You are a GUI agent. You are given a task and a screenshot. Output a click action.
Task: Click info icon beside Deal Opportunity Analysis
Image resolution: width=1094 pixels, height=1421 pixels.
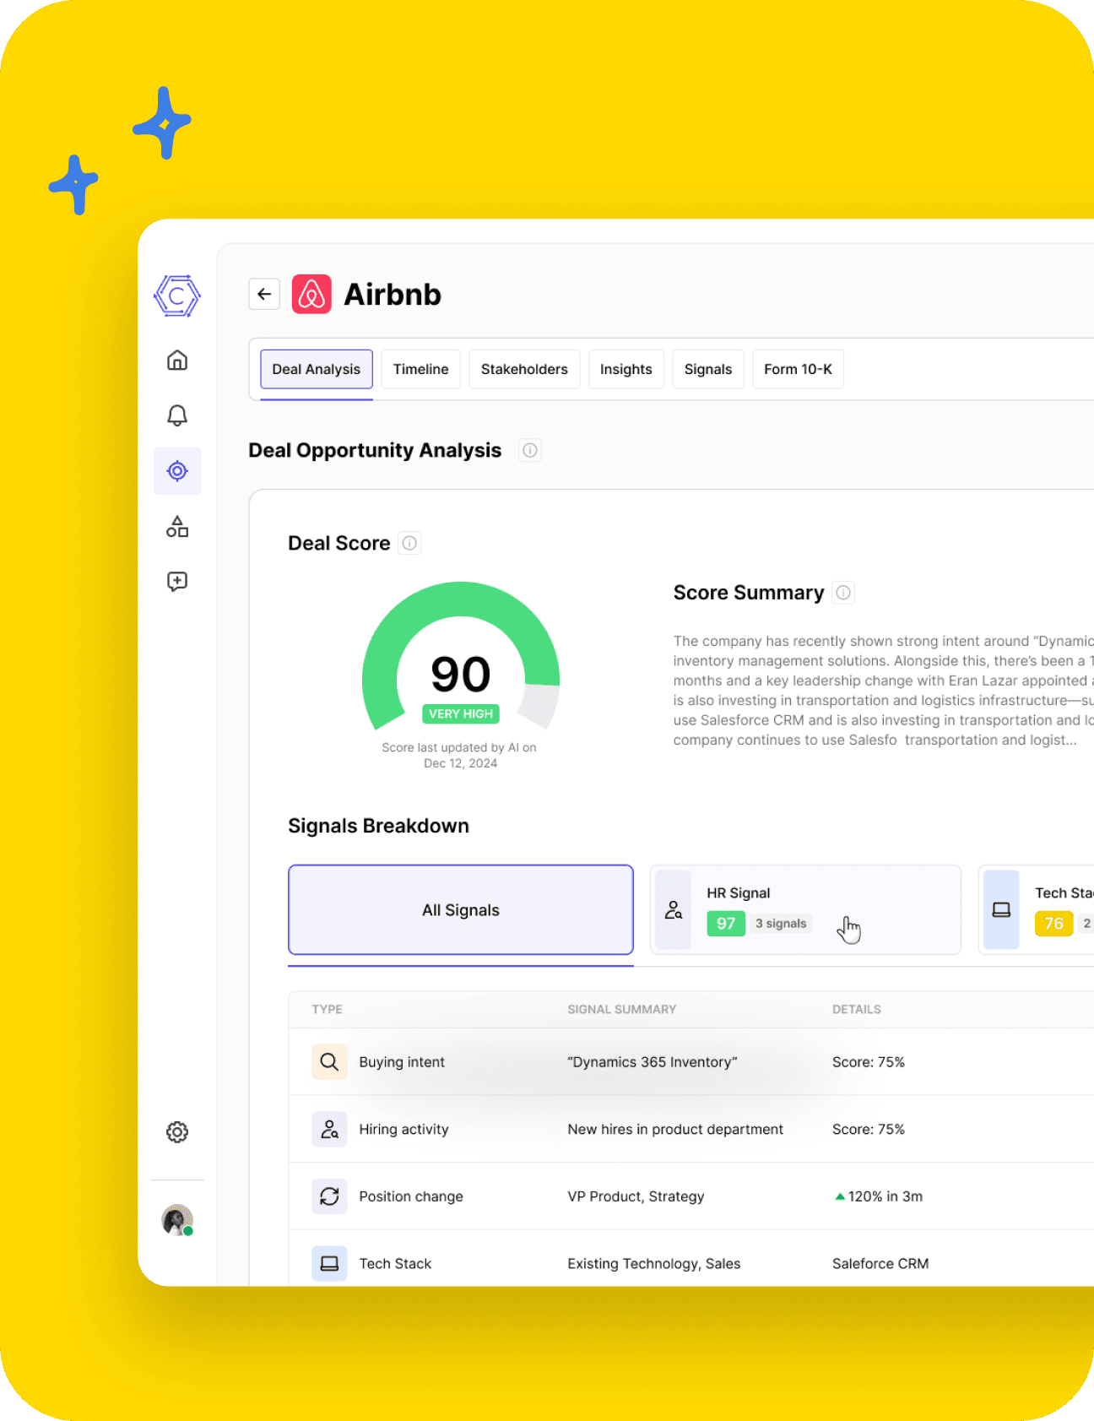click(x=530, y=451)
